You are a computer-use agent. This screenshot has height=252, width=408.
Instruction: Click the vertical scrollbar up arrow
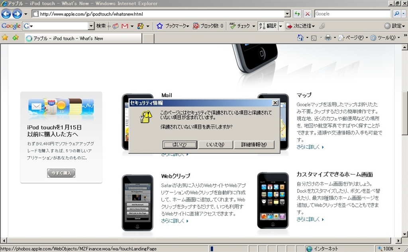coord(404,47)
